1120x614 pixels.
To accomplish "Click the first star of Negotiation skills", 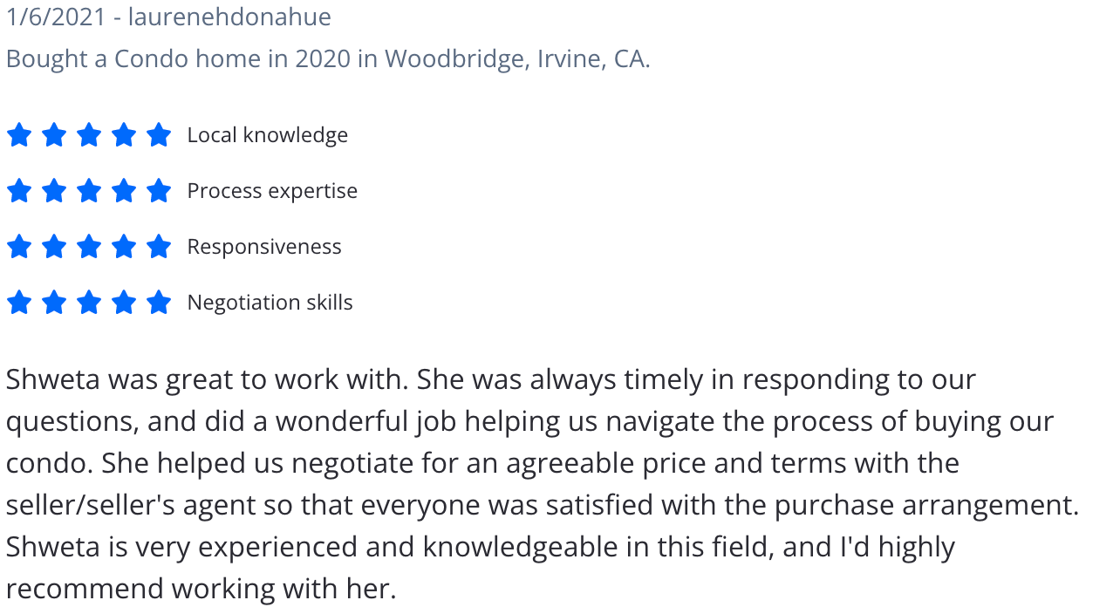I will [x=19, y=303].
